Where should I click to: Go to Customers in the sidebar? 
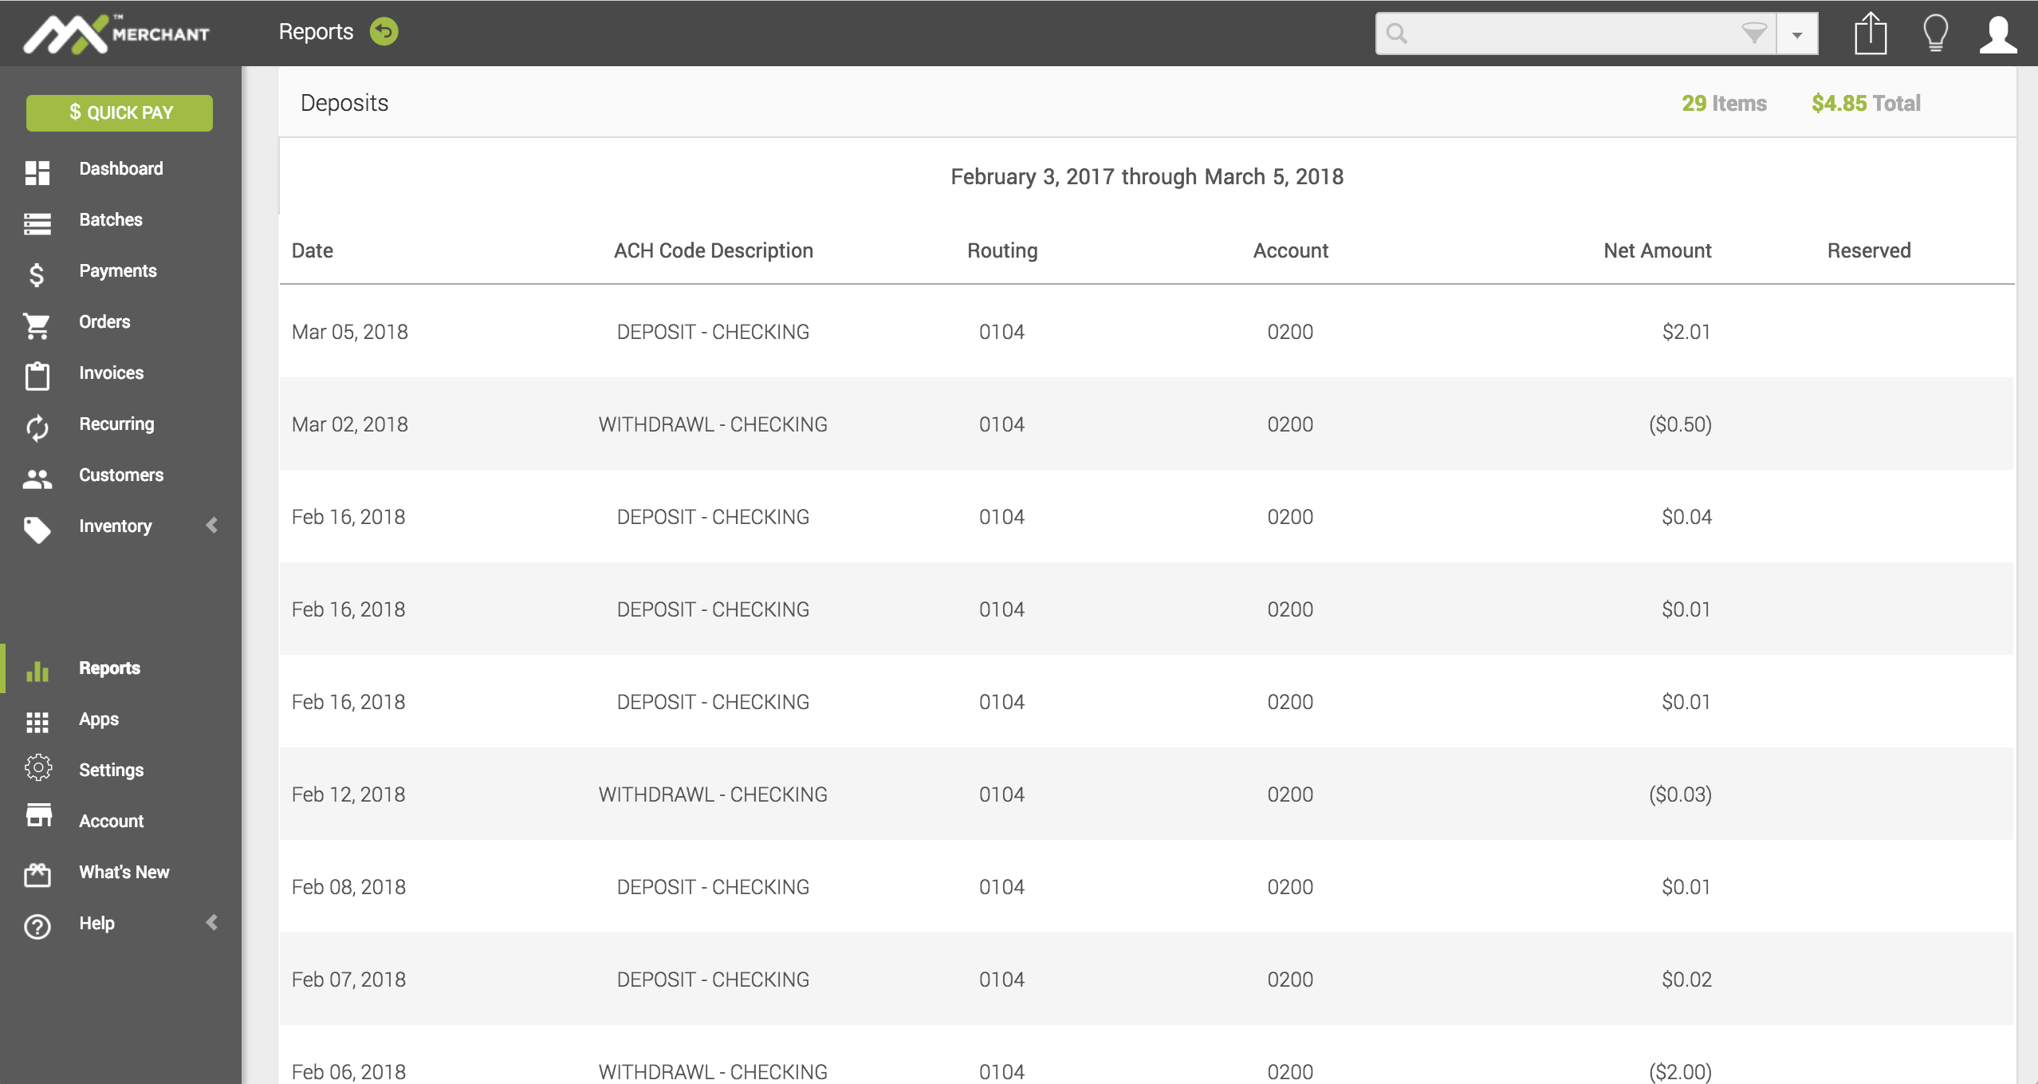tap(121, 475)
